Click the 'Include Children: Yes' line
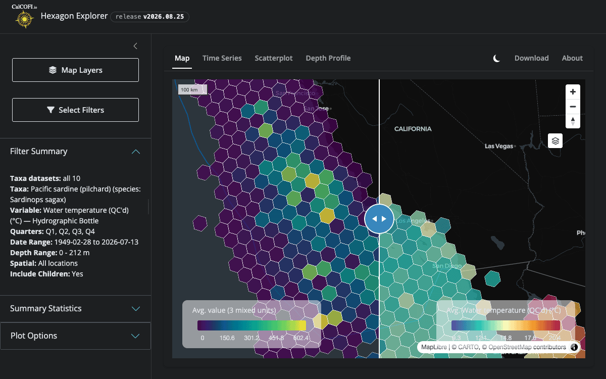Screen dimensions: 606x379 pyautogui.click(x=46, y=274)
